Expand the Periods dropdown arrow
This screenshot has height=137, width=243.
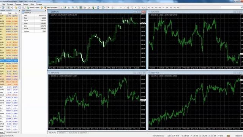pyautogui.click(x=100, y=8)
